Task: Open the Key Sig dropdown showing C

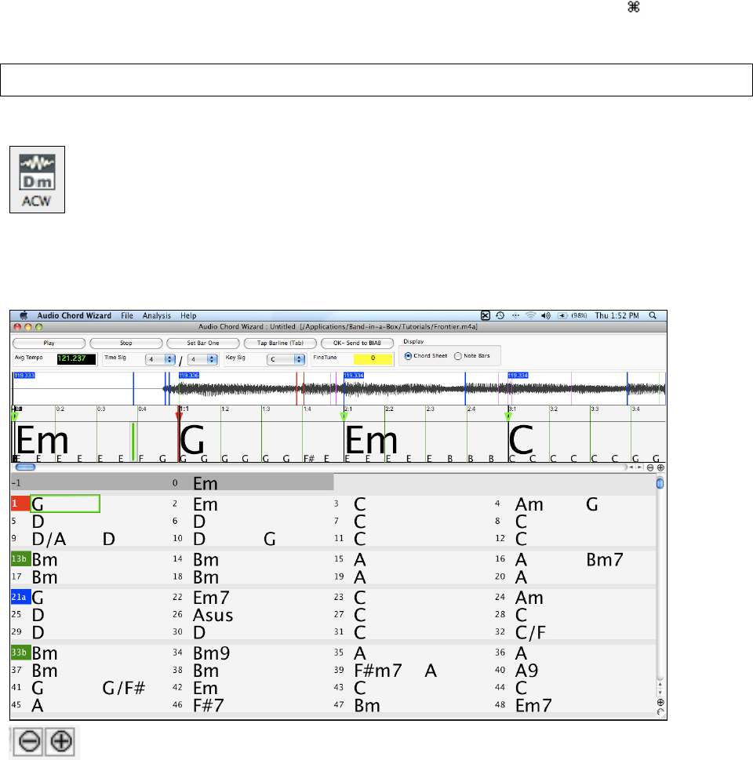Action: pyautogui.click(x=286, y=358)
